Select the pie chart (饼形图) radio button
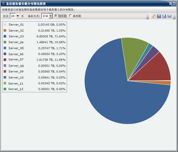Image resolution: width=178 pixels, height=152 pixels. (56, 16)
